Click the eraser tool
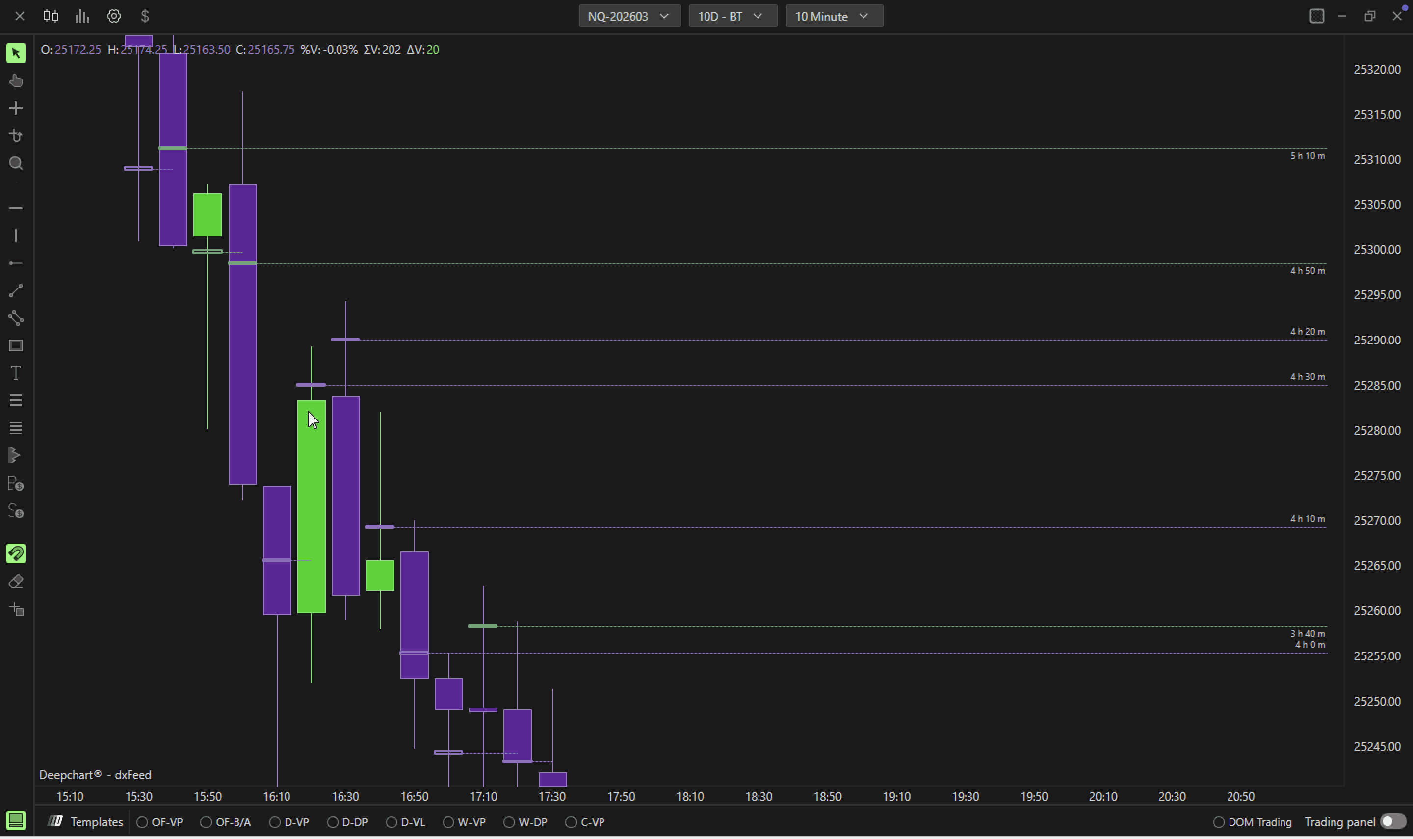This screenshot has height=839, width=1413. pos(16,581)
